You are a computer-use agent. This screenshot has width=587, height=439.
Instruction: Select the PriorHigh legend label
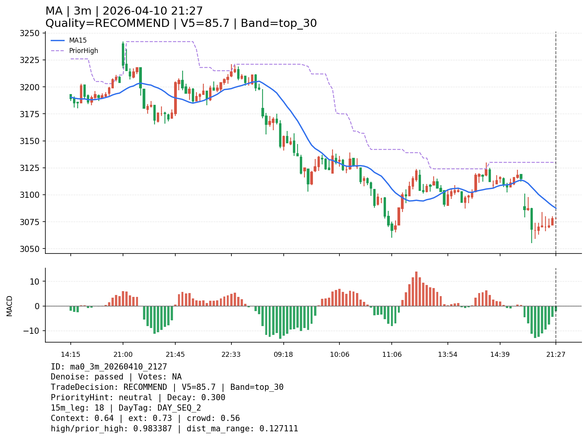click(83, 51)
